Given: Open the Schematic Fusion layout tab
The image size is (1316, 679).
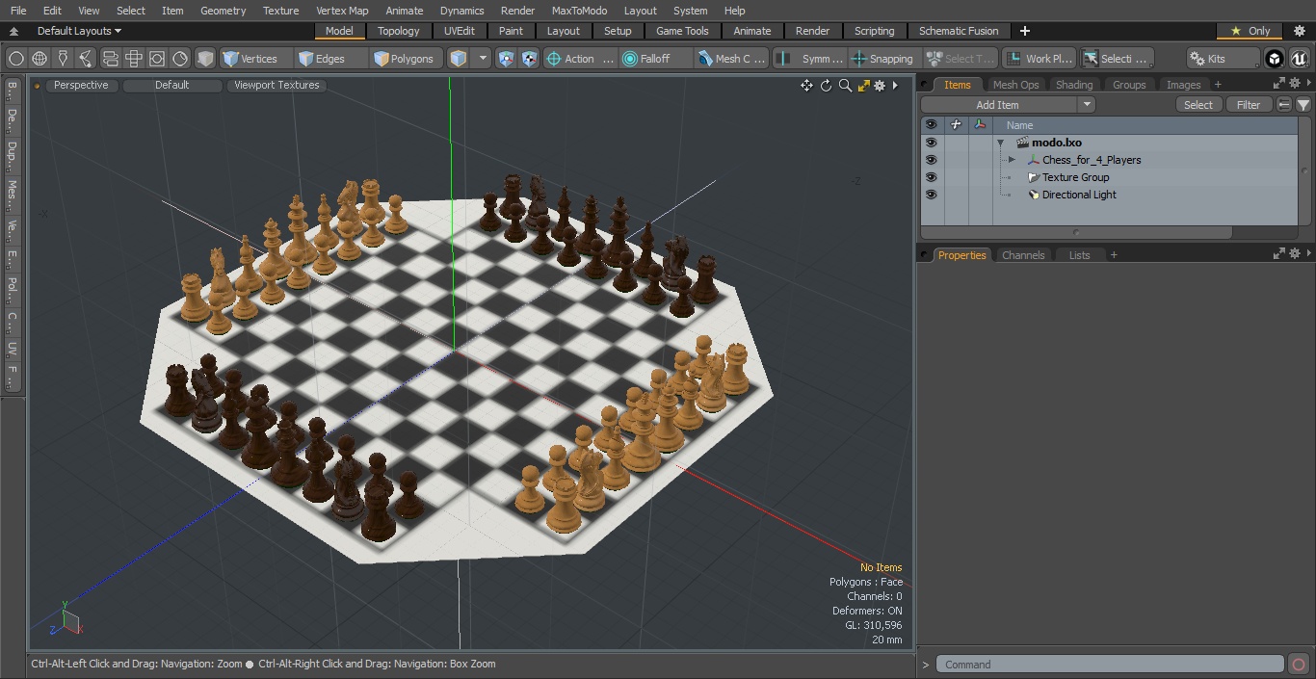Looking at the screenshot, I should [x=959, y=31].
